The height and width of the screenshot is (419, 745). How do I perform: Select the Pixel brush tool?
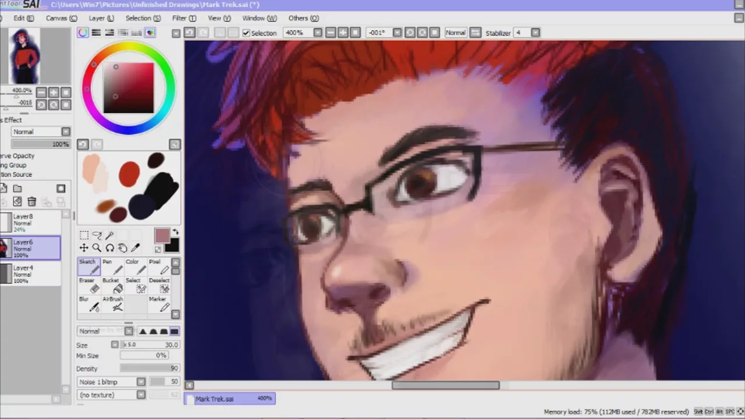(x=158, y=267)
